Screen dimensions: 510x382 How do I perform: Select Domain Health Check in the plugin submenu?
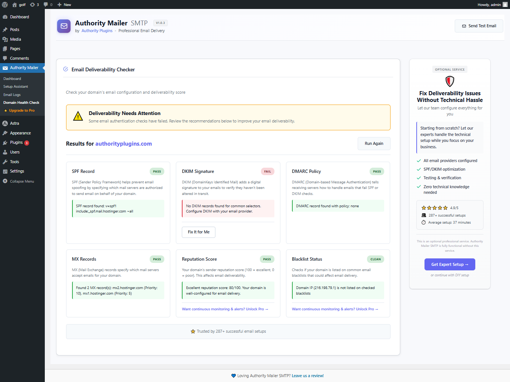(x=21, y=102)
